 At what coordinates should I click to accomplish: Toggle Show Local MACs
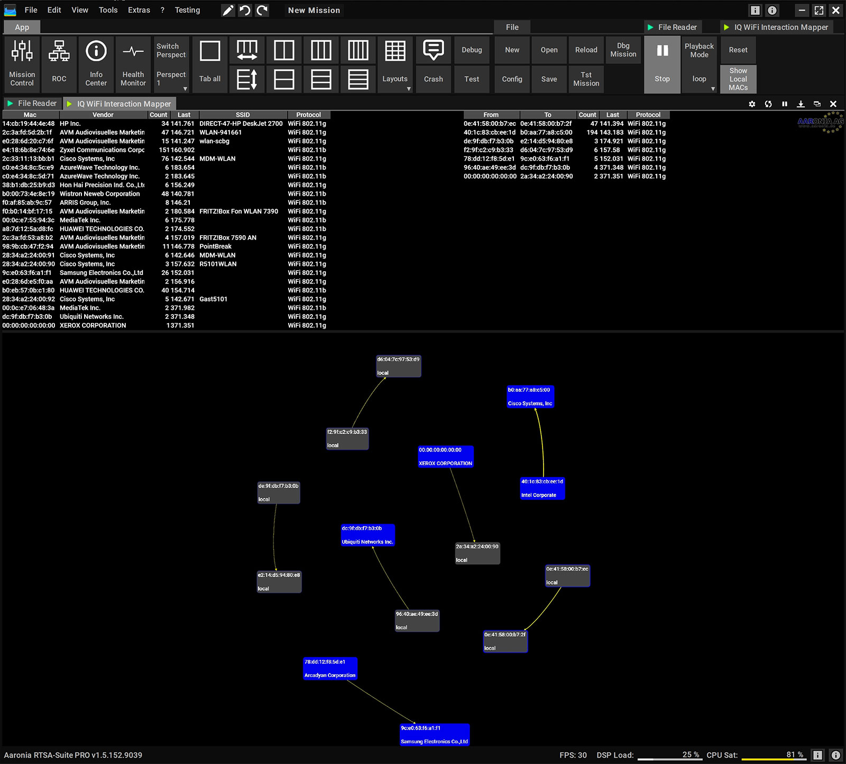pos(738,79)
